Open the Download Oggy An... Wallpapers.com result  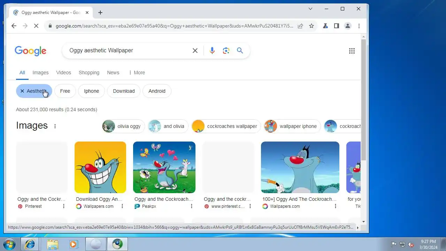point(99,199)
